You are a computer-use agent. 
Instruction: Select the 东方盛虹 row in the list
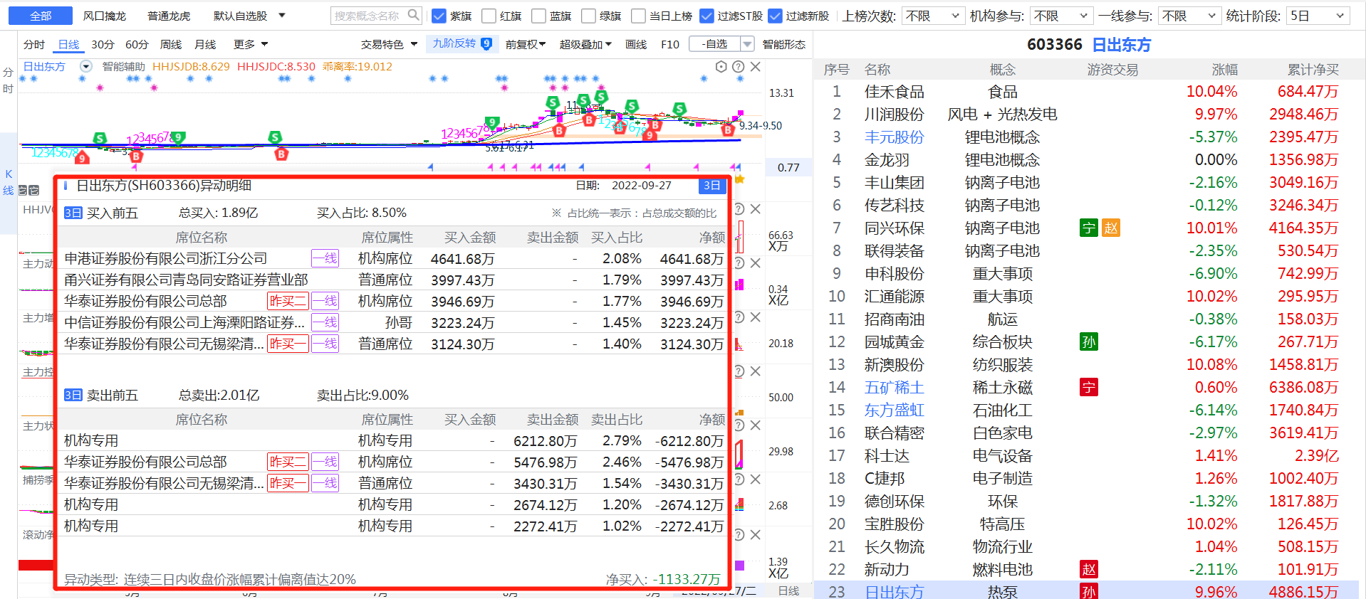coord(1085,410)
